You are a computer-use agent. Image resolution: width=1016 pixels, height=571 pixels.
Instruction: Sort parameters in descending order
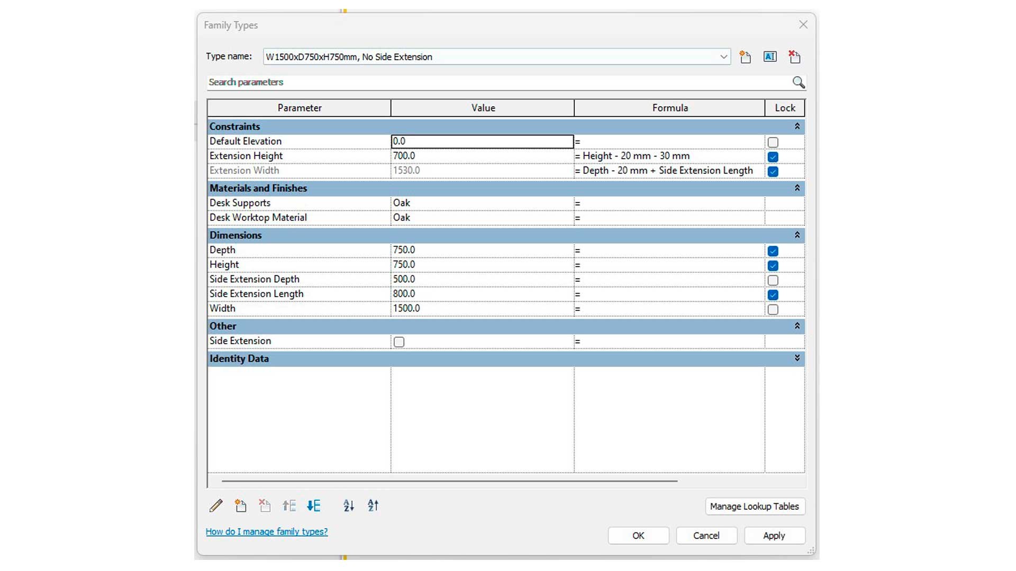click(x=373, y=506)
